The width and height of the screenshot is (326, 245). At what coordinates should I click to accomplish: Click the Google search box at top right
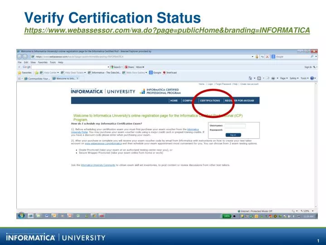click(x=292, y=56)
